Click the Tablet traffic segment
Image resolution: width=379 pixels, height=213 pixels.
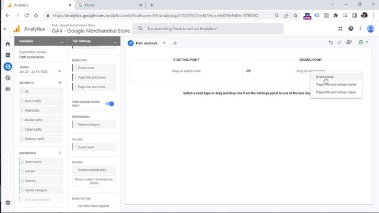[41, 130]
